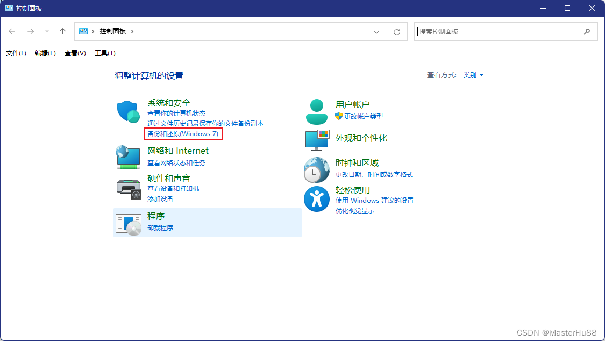Click the Network and Internet globe icon
The height and width of the screenshot is (341, 605).
click(128, 158)
